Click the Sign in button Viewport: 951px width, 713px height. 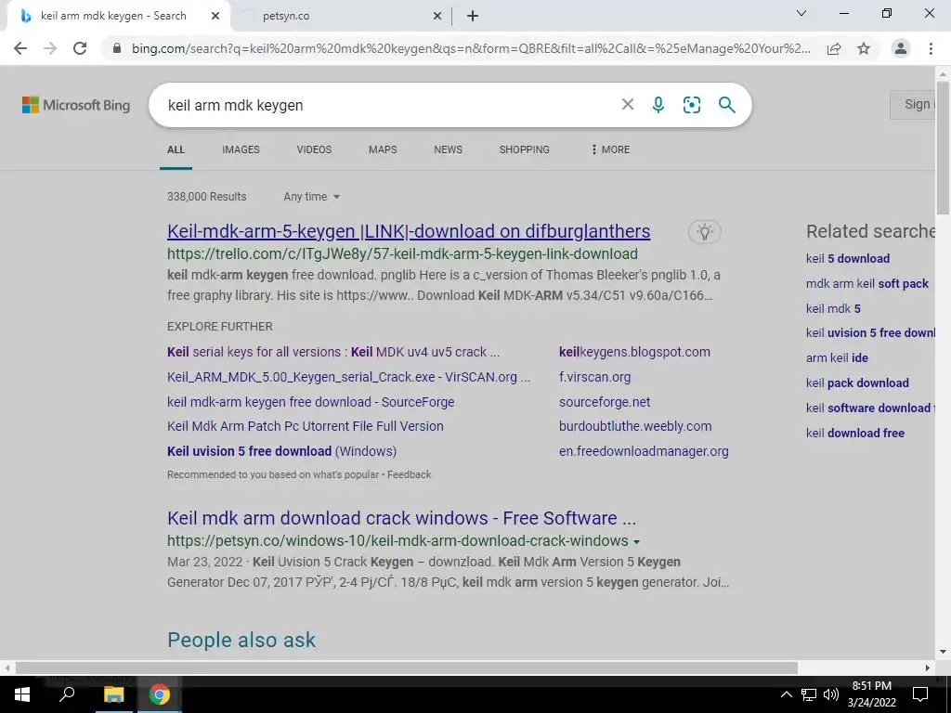(913, 104)
